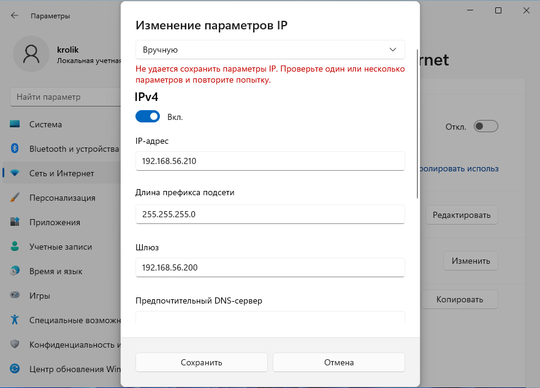Click the Специальные возможности accessibility icon
The width and height of the screenshot is (540, 388).
coord(15,319)
